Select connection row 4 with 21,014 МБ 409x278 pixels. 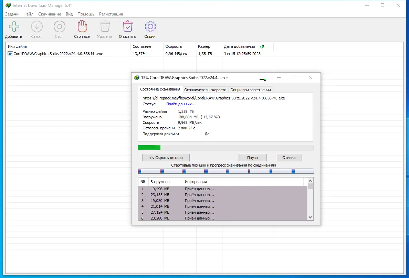223,206
